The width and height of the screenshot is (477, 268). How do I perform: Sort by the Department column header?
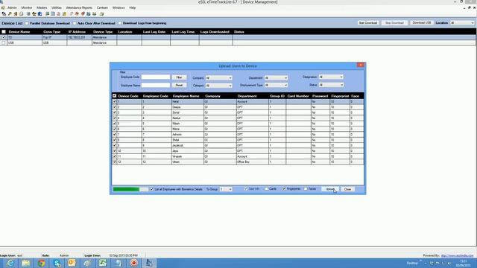[x=247, y=96]
